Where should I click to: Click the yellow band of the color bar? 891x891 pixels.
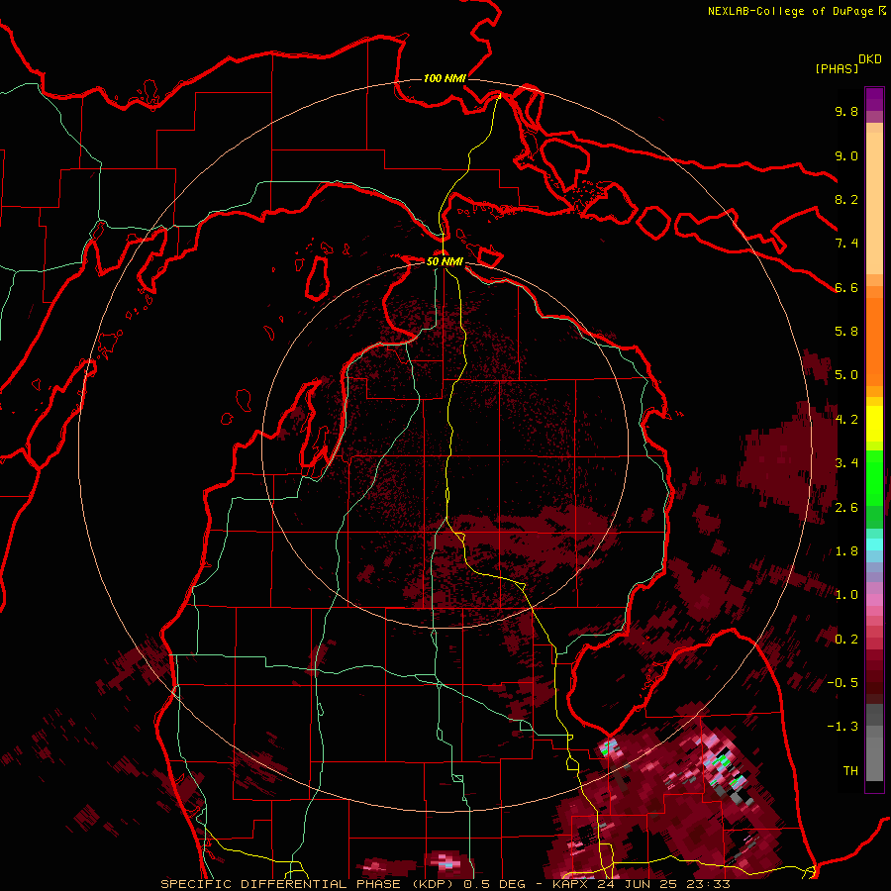[874, 424]
